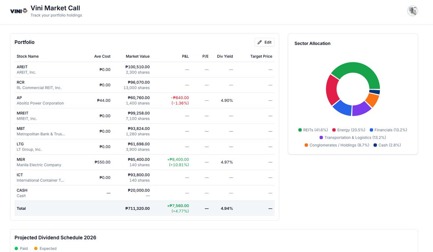
Task: Click MER gain +₱8,400.00
Action: (178, 159)
